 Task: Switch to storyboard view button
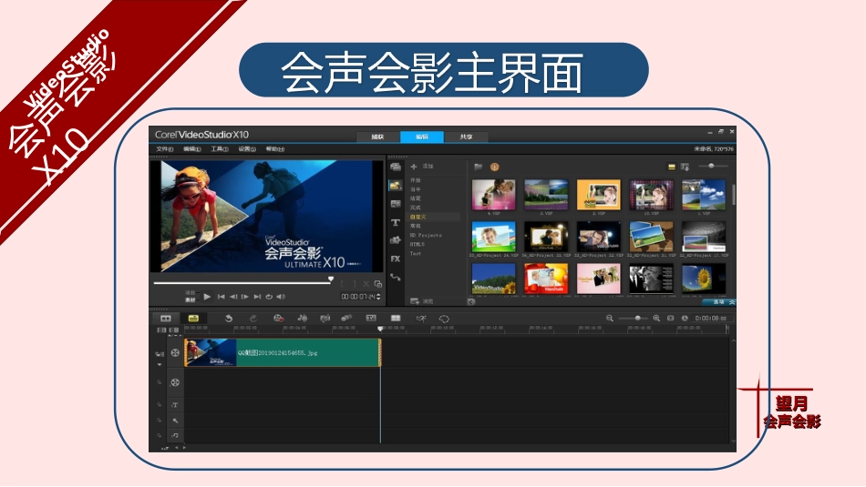coord(166,319)
